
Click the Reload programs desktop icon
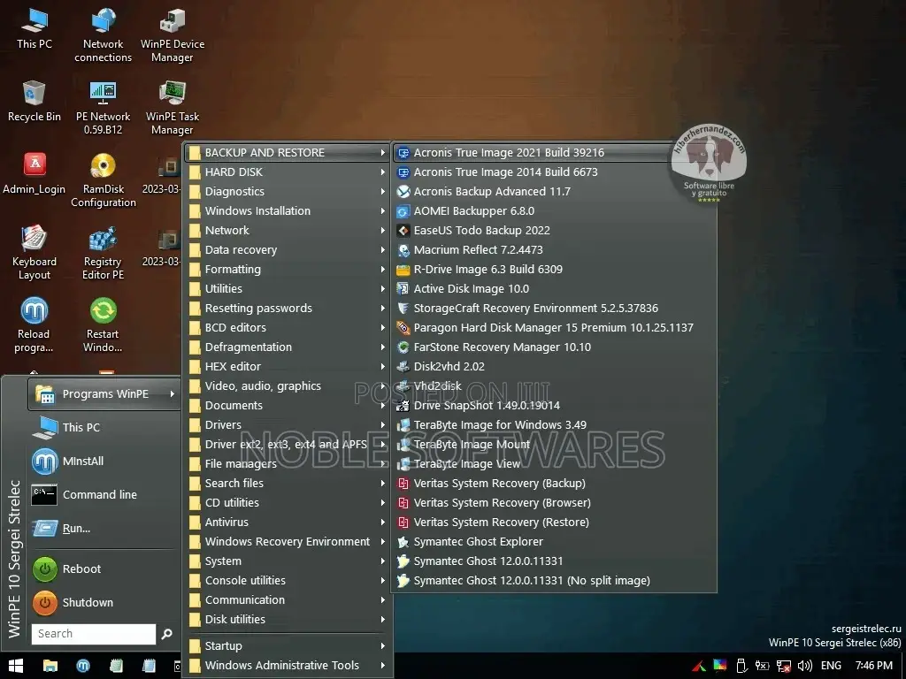tap(35, 325)
